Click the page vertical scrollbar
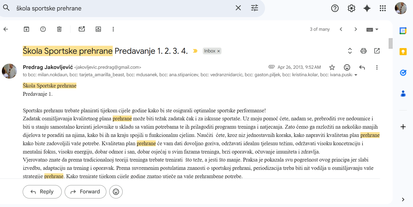This screenshot has height=207, width=413. [391, 43]
